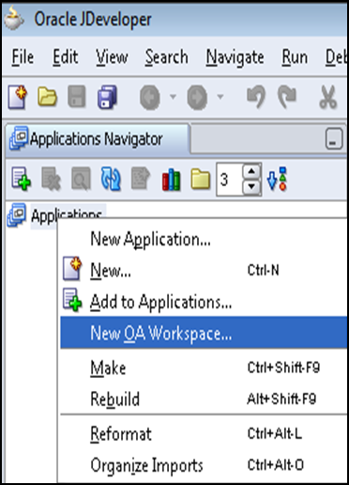Click the Oracle JDeveloper title bar icon
The height and width of the screenshot is (485, 349).
pyautogui.click(x=14, y=19)
